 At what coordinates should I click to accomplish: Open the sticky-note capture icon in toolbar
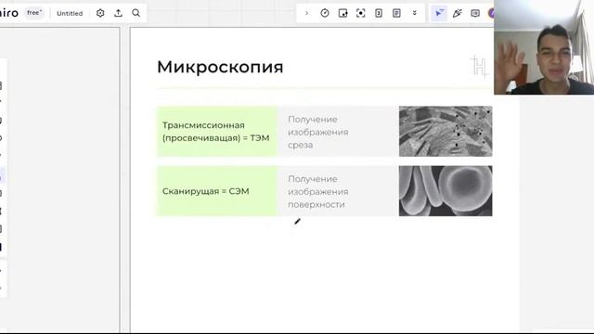pos(342,13)
